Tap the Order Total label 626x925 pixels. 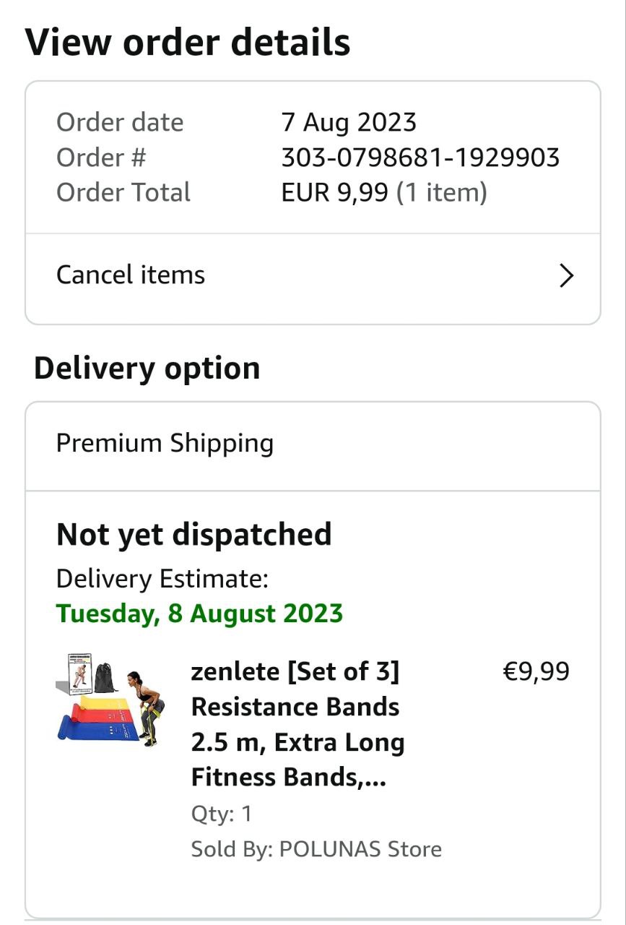point(123,193)
